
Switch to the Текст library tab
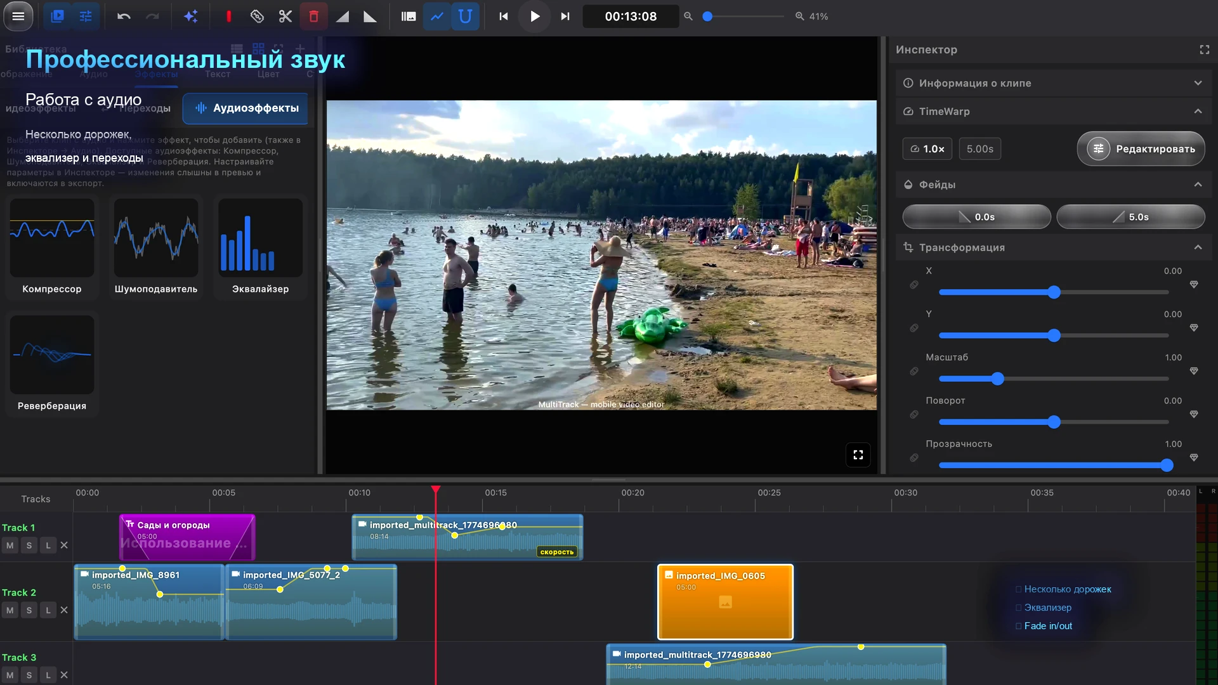pos(218,74)
